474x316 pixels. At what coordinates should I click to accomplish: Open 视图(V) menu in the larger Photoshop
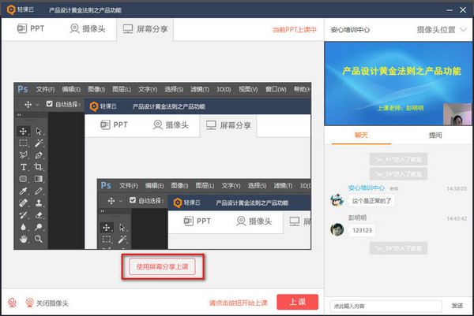248,89
